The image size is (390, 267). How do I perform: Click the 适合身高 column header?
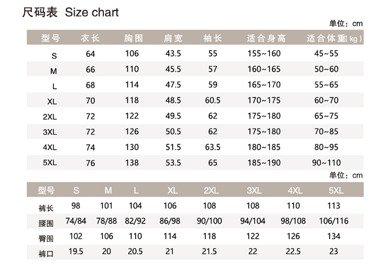[x=266, y=38]
